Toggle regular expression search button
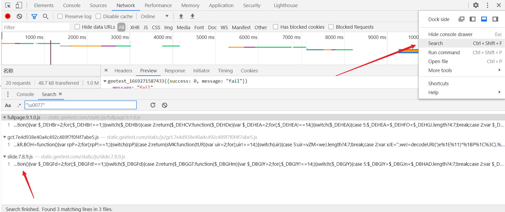Screen dimensions: 505x212 19,105
